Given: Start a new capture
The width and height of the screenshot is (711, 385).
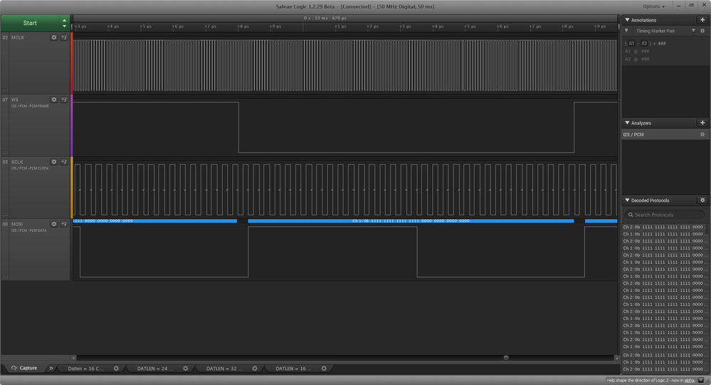Looking at the screenshot, I should (30, 23).
